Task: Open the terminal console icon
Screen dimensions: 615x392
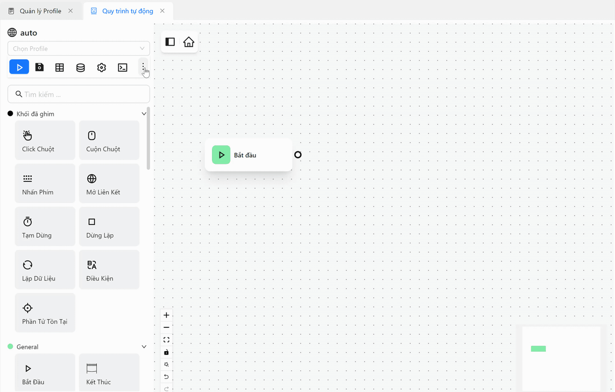Action: (x=123, y=68)
